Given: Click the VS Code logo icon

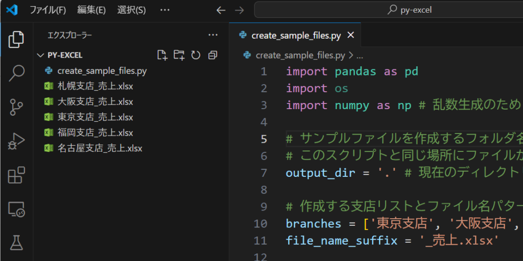Looking at the screenshot, I should tap(12, 10).
